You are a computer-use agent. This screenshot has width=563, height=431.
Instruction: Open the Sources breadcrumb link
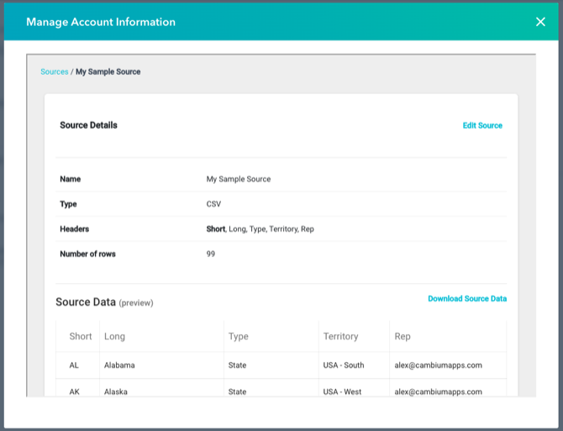click(55, 71)
